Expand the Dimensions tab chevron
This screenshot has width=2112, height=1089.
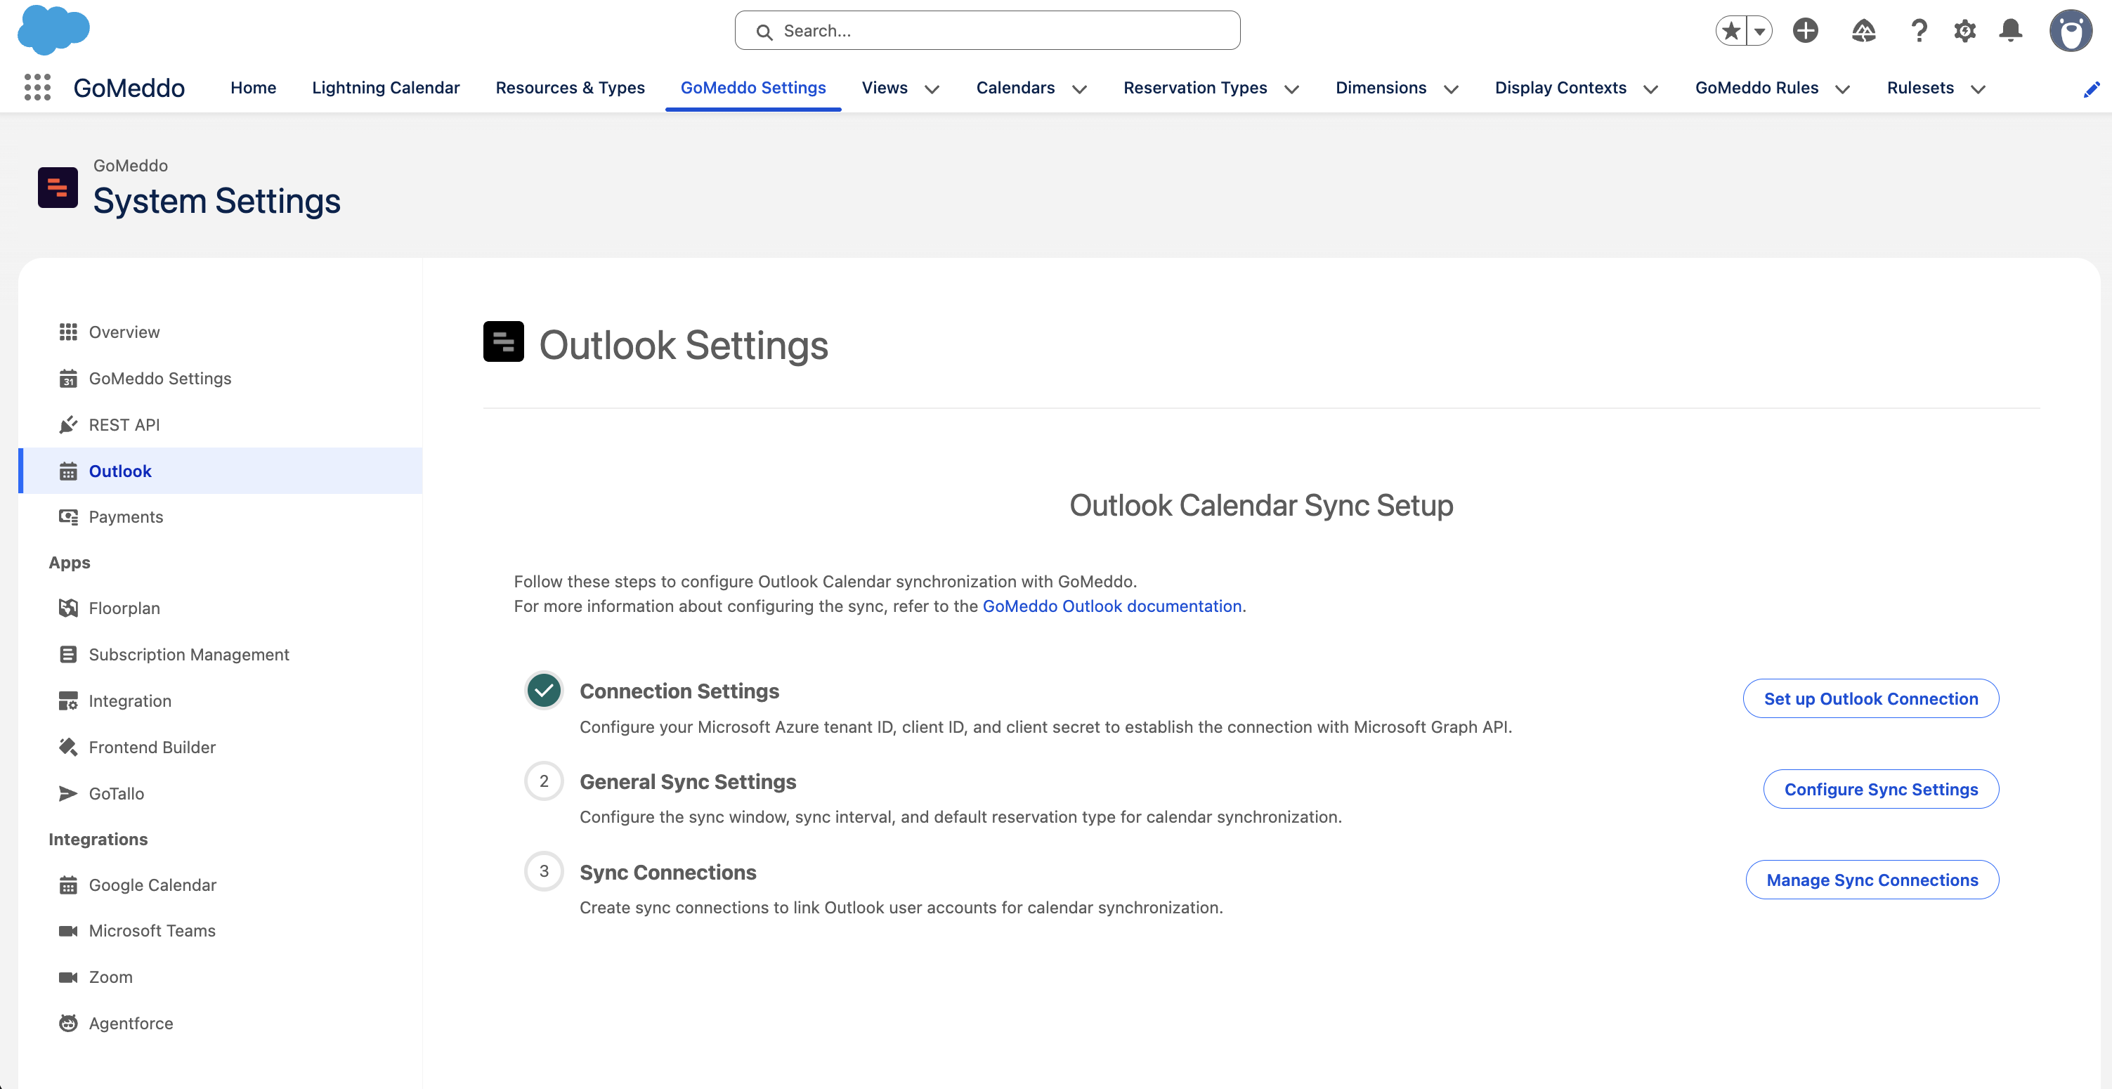pos(1451,89)
